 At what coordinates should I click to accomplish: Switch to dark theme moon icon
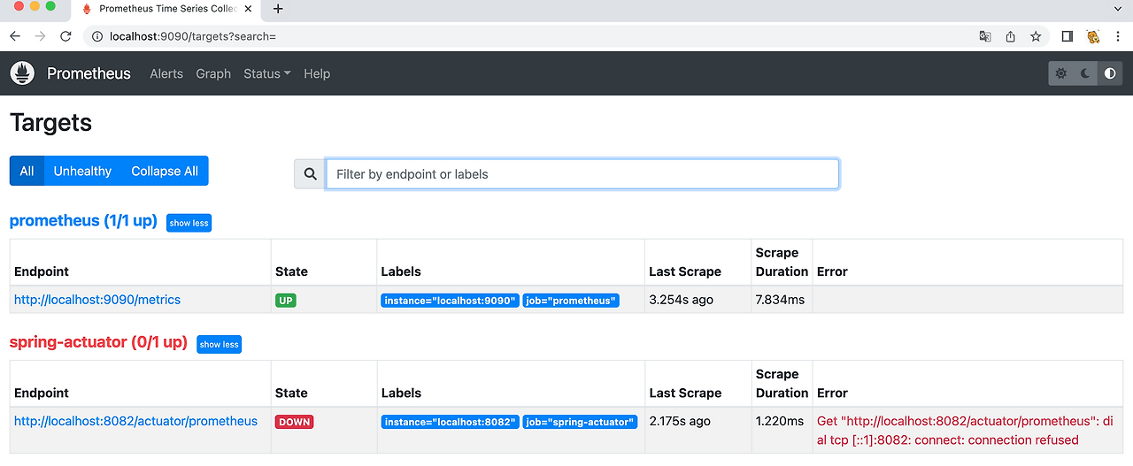click(x=1085, y=73)
